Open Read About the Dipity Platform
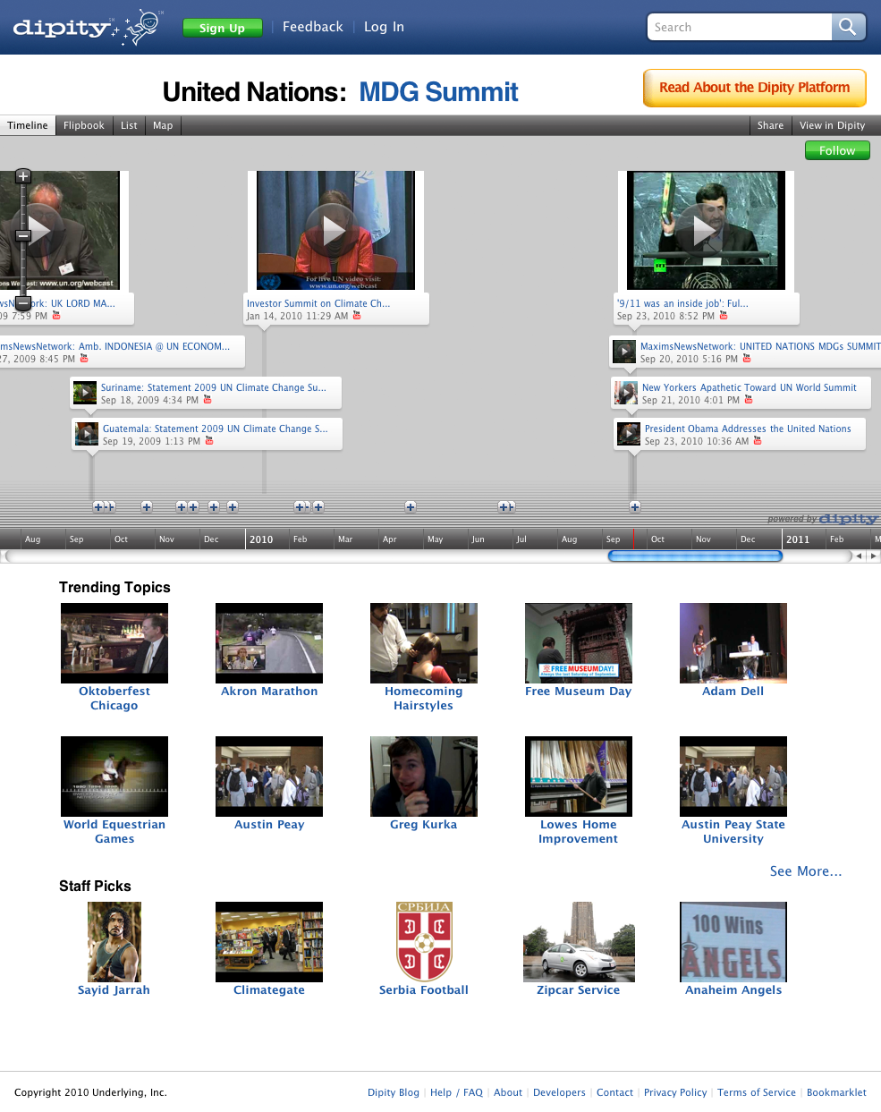Image resolution: width=881 pixels, height=1112 pixels. point(754,88)
